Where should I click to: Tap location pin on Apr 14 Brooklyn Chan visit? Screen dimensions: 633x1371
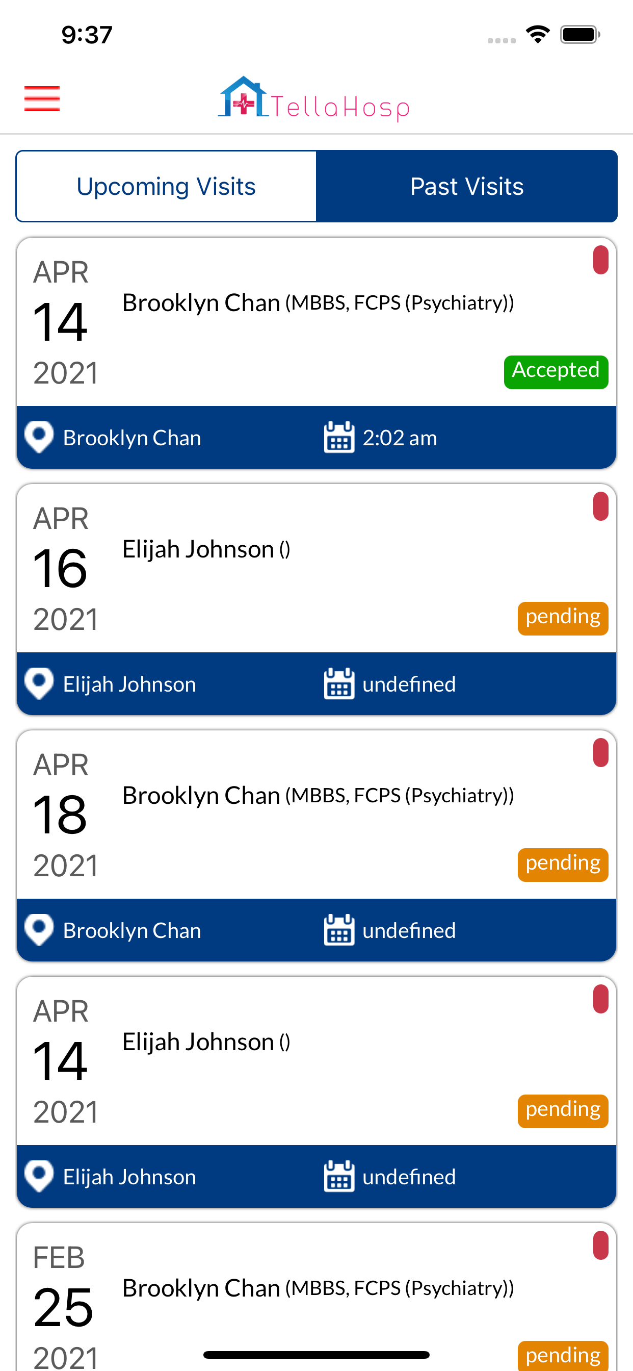[x=39, y=437]
